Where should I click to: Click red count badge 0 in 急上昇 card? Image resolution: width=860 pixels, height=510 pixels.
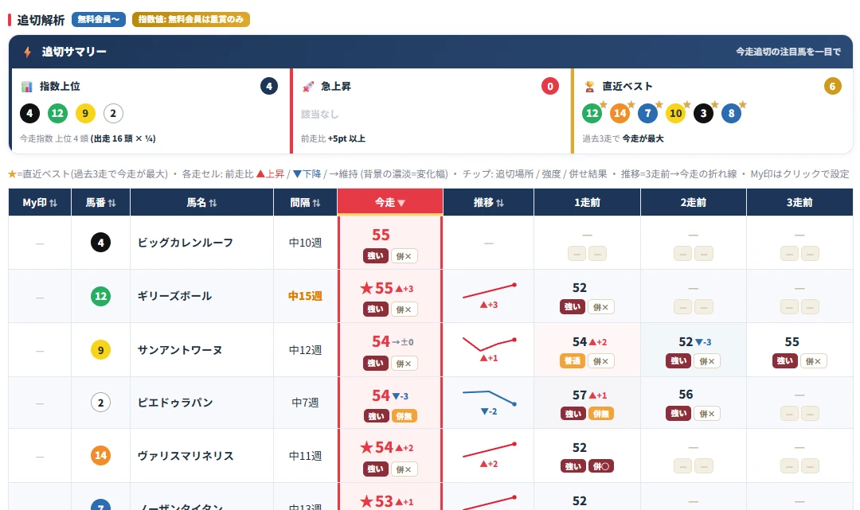point(550,86)
